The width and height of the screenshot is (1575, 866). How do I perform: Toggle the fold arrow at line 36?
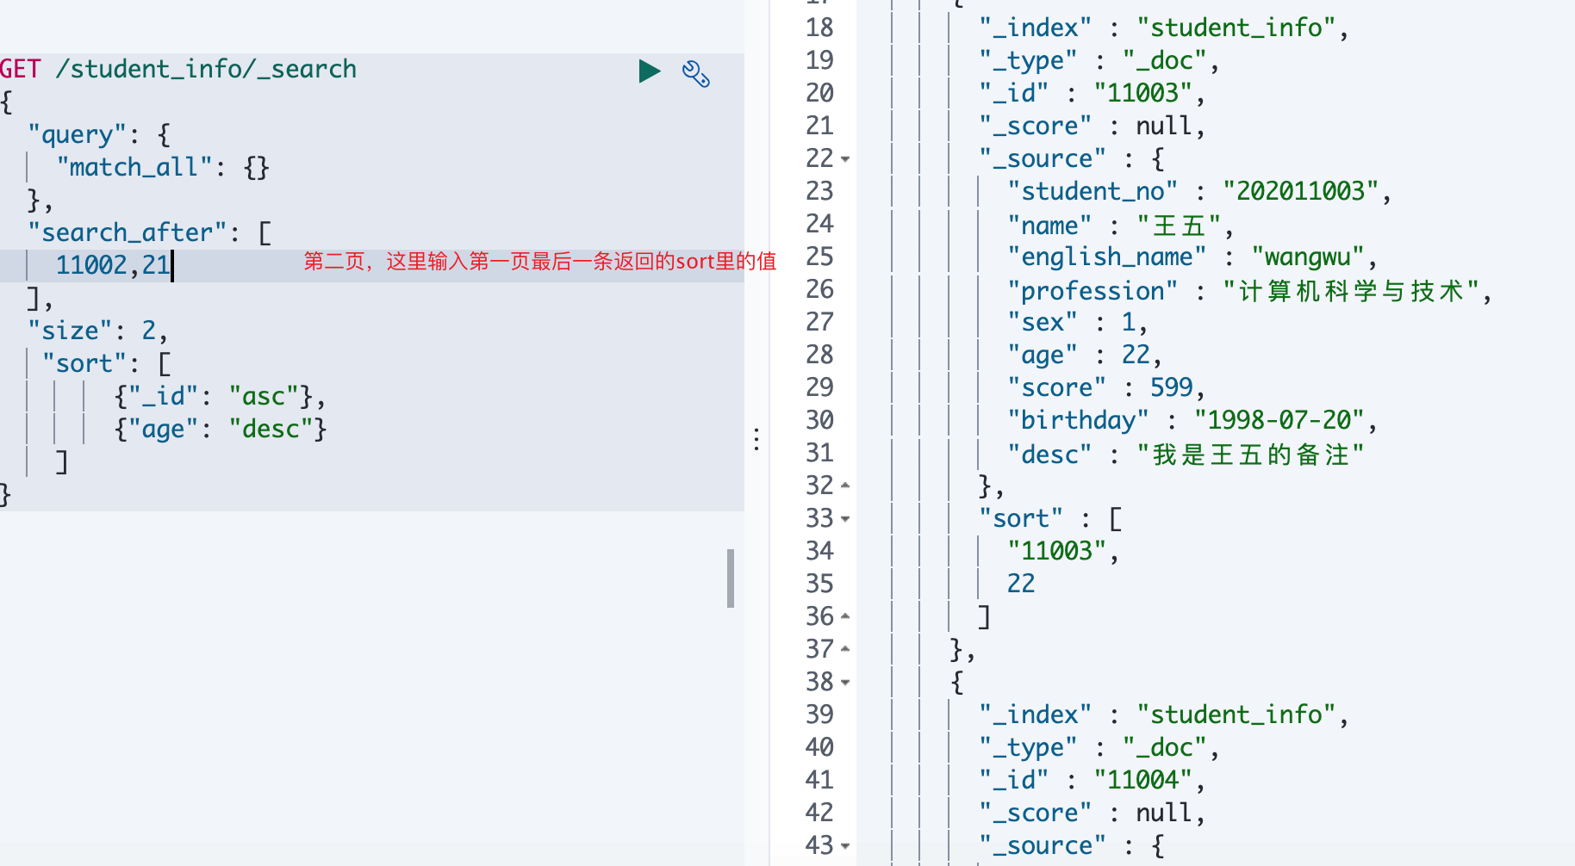click(x=845, y=617)
